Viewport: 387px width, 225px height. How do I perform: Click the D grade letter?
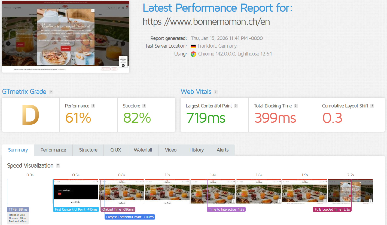(31, 115)
